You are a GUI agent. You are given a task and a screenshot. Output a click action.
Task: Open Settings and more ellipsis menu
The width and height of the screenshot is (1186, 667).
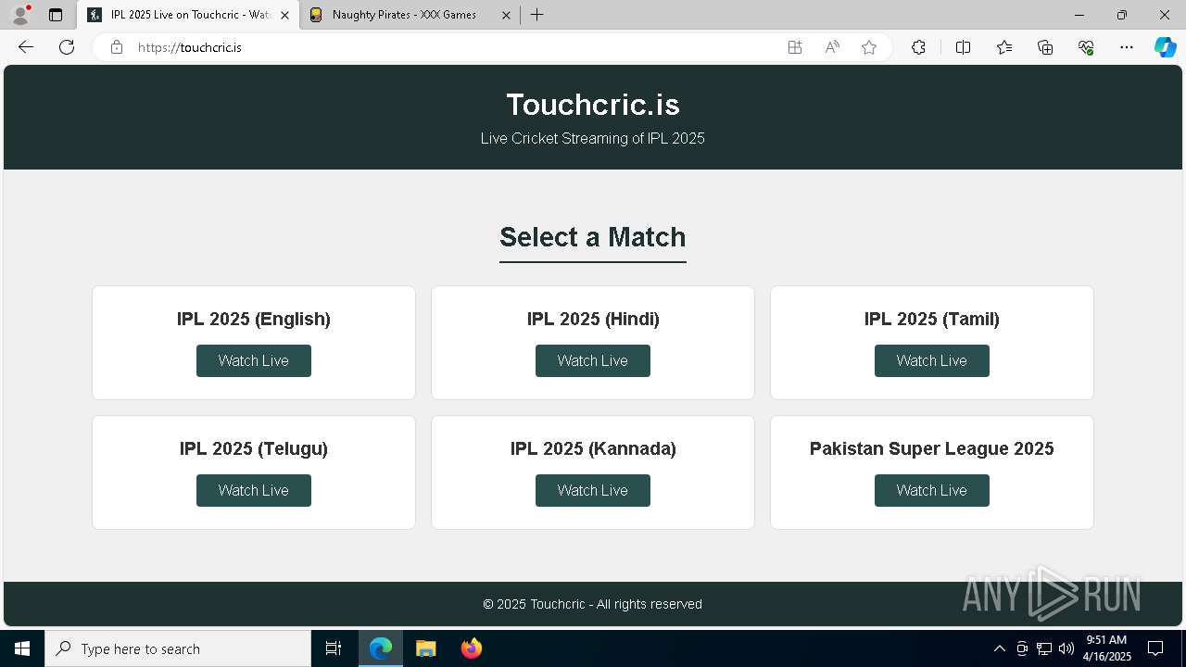[x=1127, y=47]
